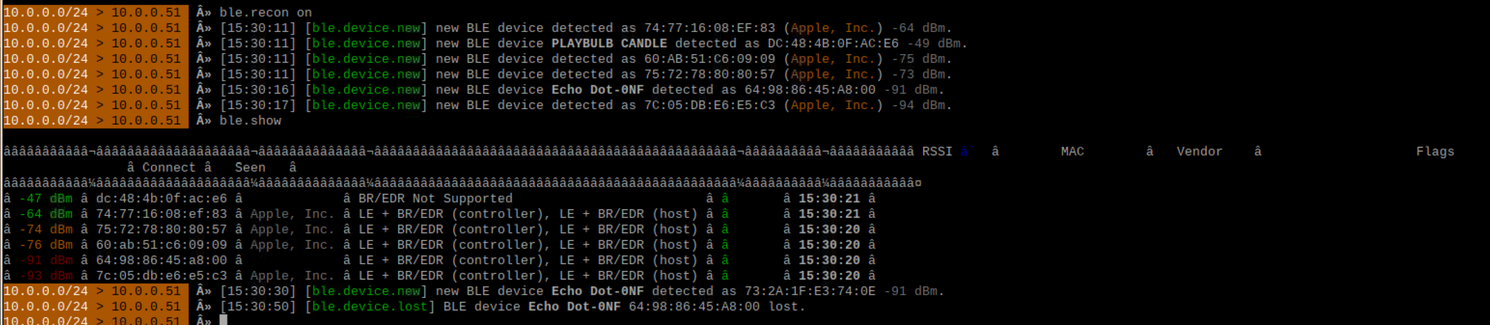
Task: Click Echo Dot-0NF in 15:30:16 line
Action: tap(597, 90)
